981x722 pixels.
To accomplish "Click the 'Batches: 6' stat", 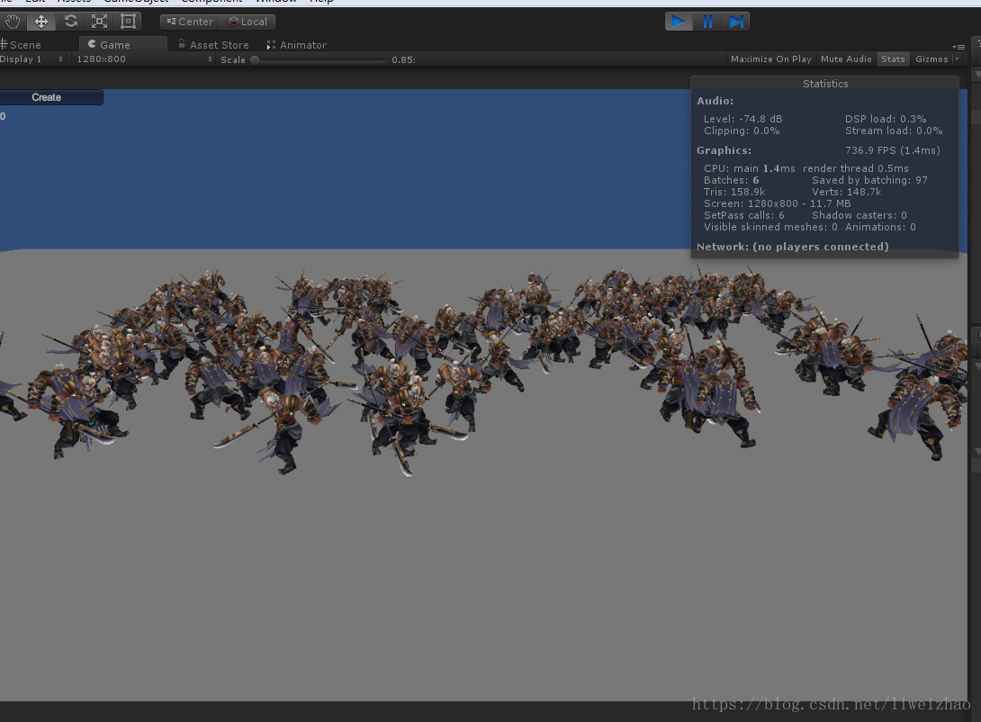I will pos(731,180).
